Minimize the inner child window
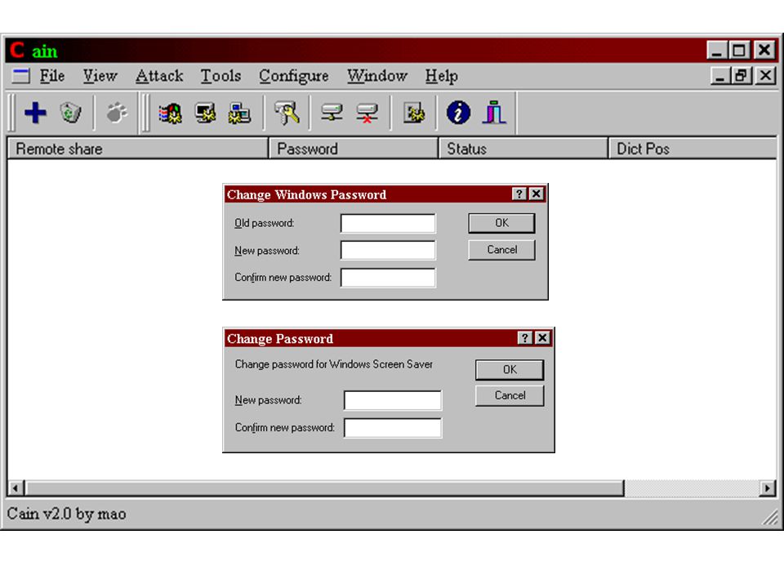Screen dimensions: 784x588 (x=720, y=76)
